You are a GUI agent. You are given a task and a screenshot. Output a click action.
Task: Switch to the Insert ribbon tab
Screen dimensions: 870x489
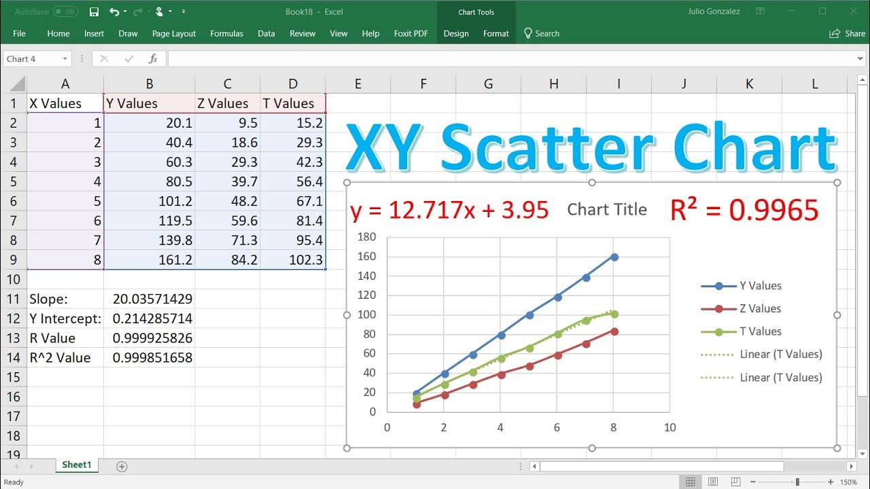(94, 33)
